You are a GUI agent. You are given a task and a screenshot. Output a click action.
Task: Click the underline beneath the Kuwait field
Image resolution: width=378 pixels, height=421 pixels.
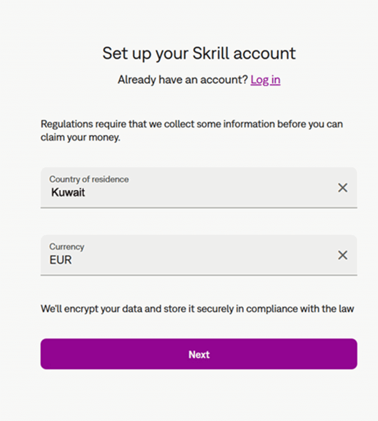[199, 207]
